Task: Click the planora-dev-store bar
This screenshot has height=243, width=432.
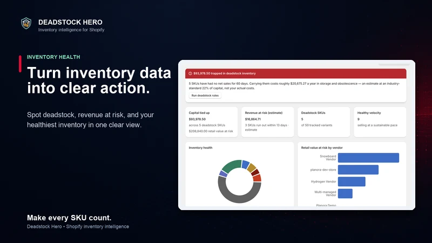Action: 358,170
